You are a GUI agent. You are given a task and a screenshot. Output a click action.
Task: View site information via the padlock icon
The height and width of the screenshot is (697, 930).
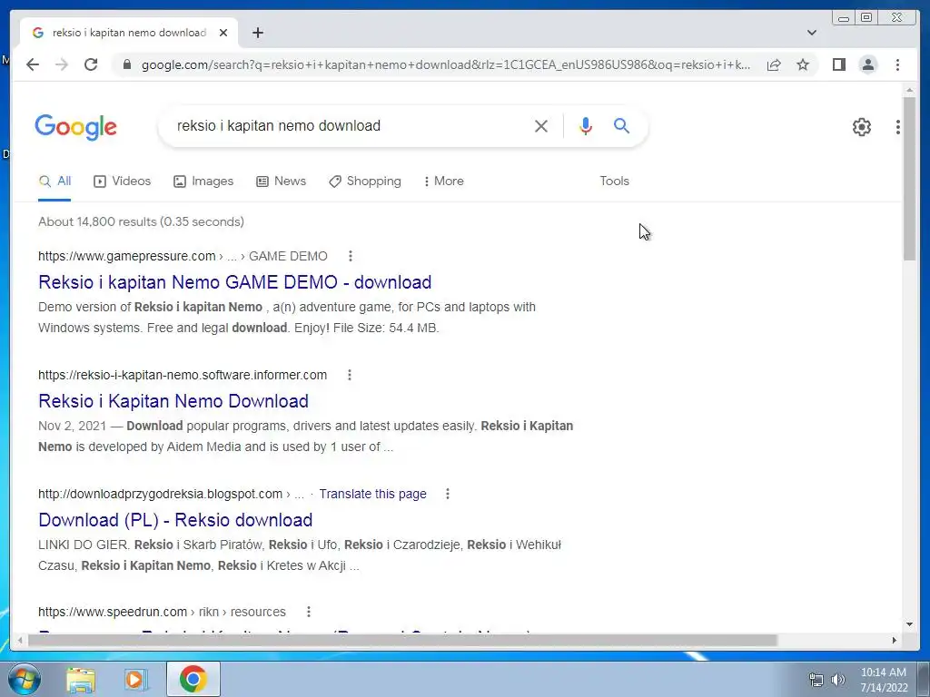click(126, 64)
